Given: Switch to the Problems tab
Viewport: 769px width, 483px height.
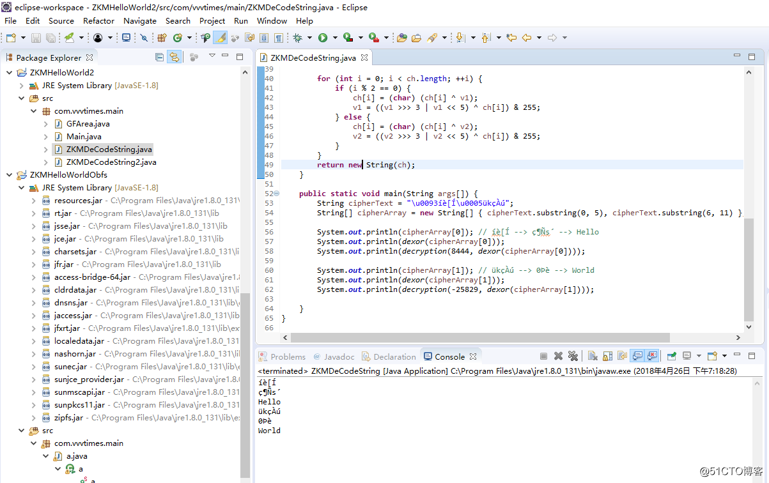Looking at the screenshot, I should [x=282, y=356].
